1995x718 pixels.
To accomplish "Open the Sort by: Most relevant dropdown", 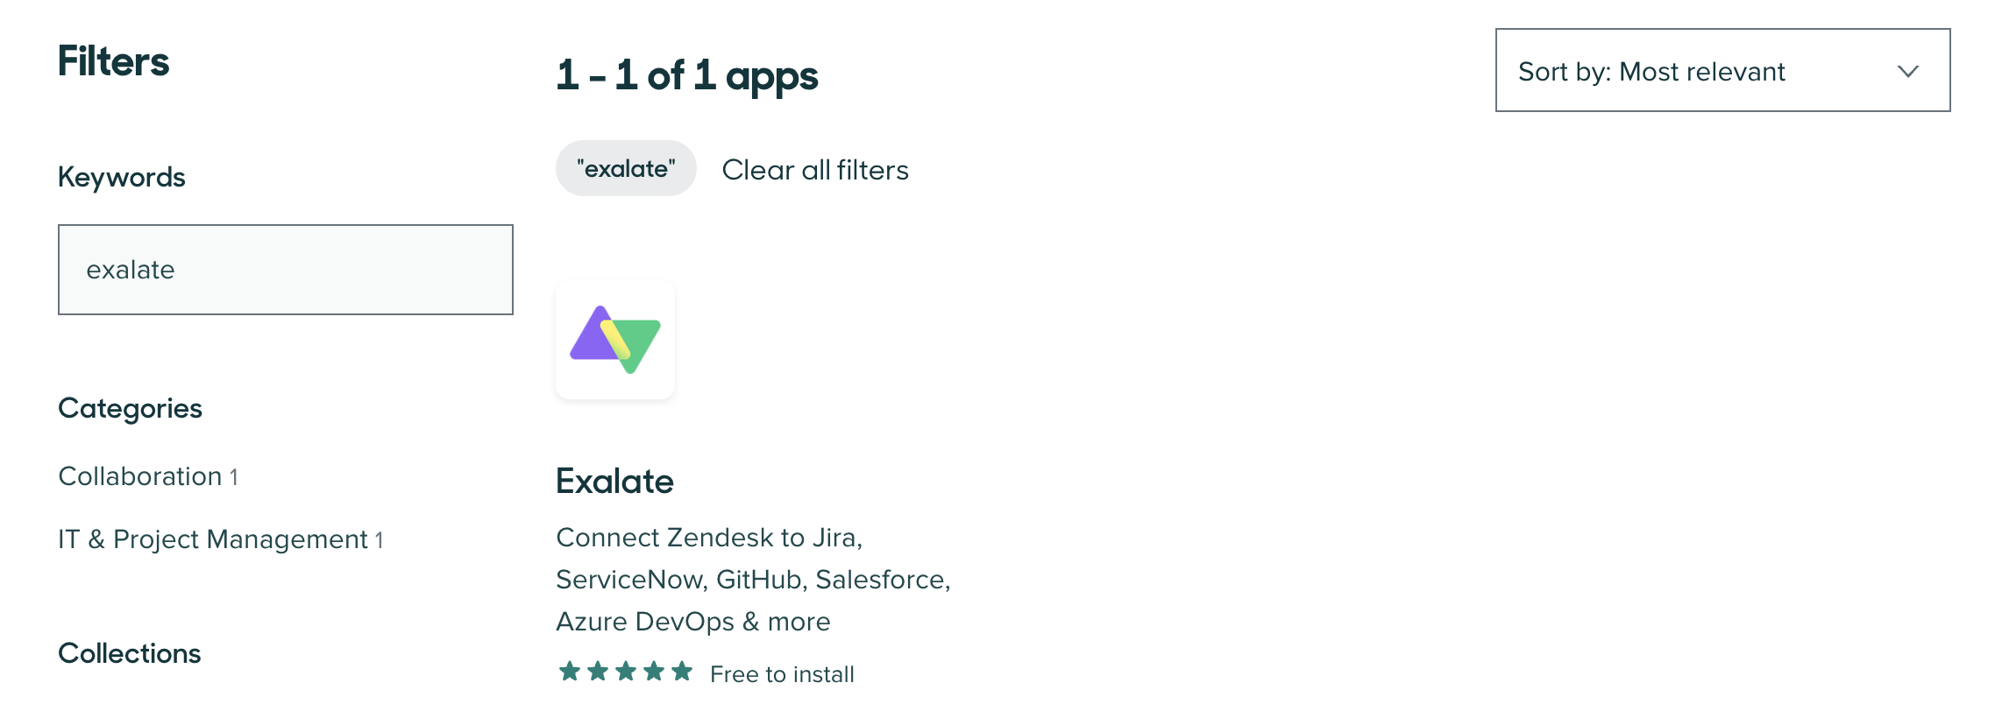I will tap(1722, 71).
